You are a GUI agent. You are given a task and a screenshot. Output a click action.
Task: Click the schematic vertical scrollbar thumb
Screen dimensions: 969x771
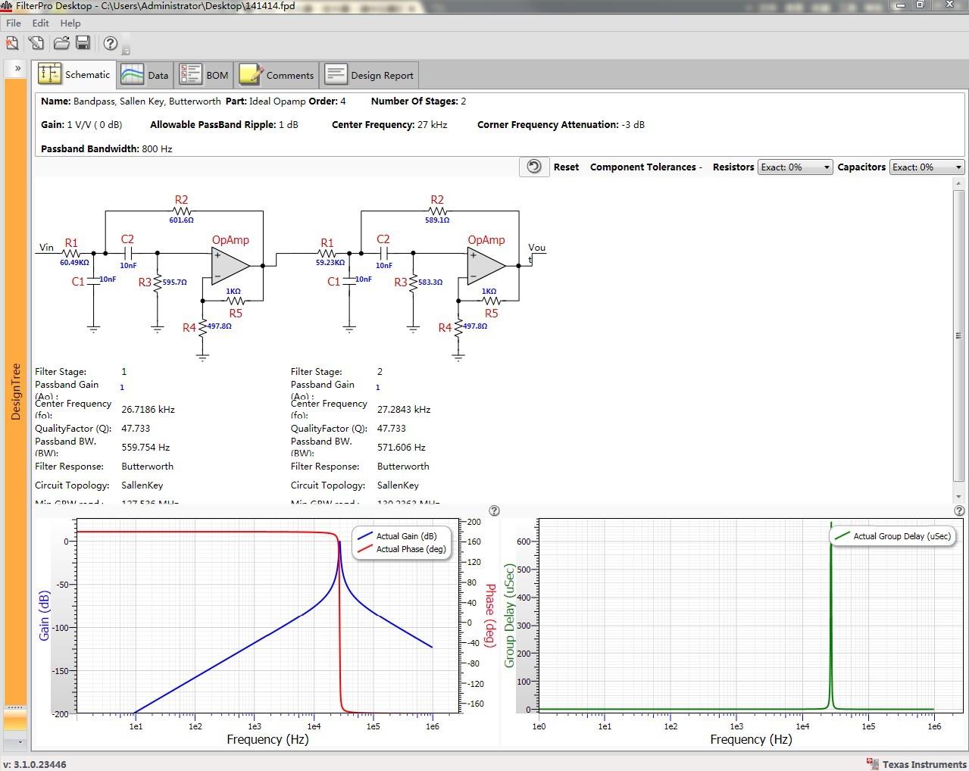point(958,335)
